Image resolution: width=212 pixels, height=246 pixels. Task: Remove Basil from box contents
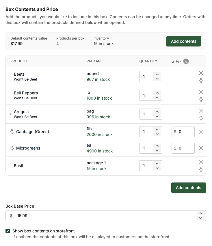click(x=201, y=162)
